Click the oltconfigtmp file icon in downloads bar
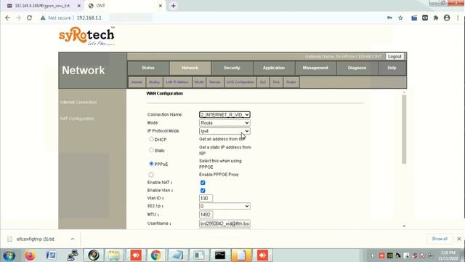 [9, 239]
